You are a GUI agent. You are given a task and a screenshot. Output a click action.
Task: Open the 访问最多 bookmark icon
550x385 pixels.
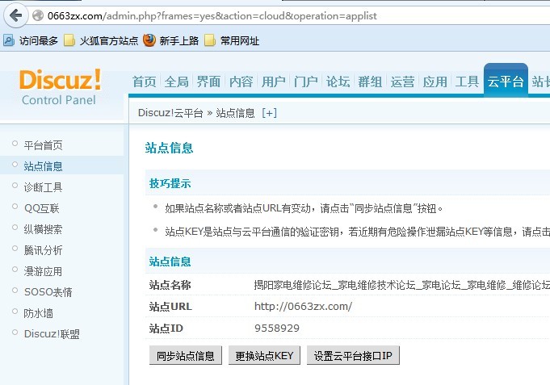click(9, 40)
